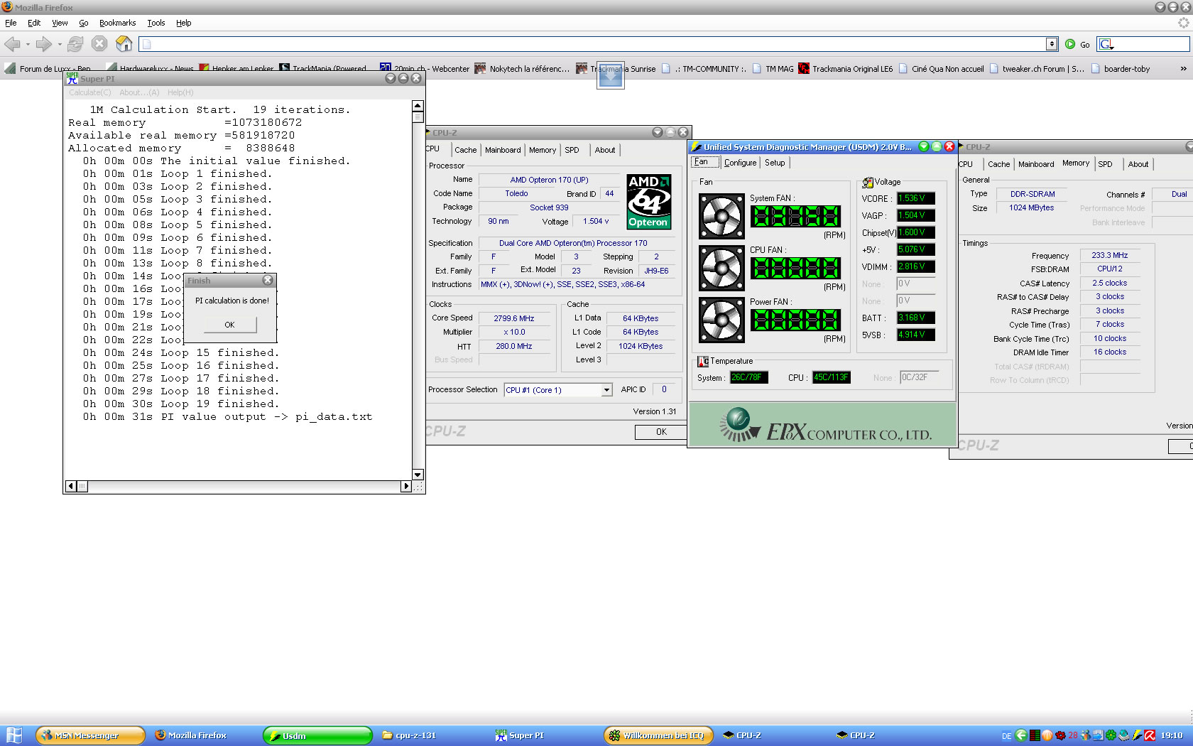Open the Back button history dropdown arrow

click(28, 44)
